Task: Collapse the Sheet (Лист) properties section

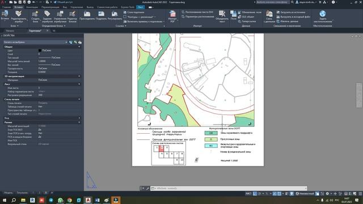Action: click(x=79, y=84)
